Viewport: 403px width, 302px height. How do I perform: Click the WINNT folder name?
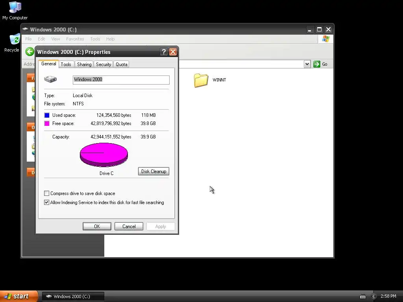tap(219, 80)
